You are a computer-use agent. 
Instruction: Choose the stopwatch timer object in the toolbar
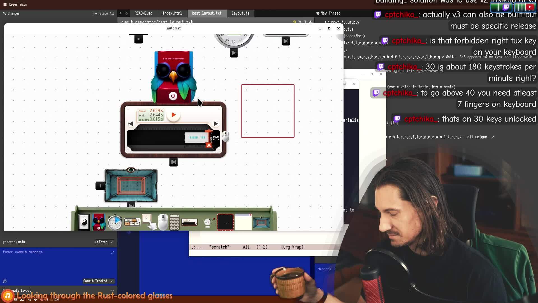(115, 222)
